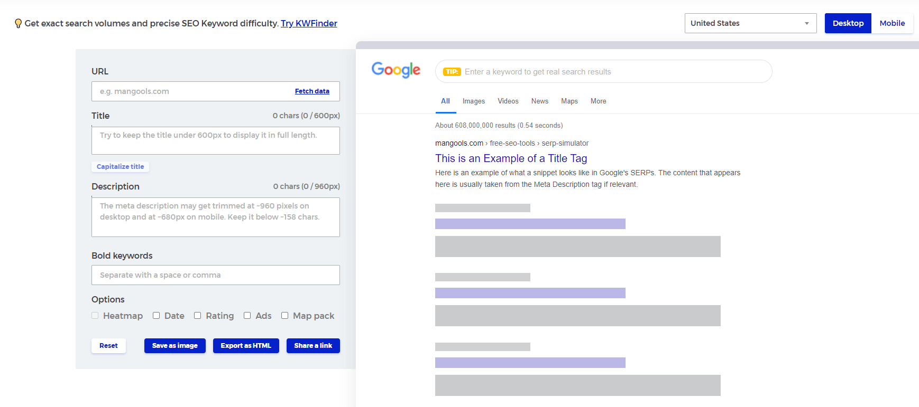This screenshot has height=407, width=919.
Task: Click Export as HTML button
Action: click(x=246, y=346)
